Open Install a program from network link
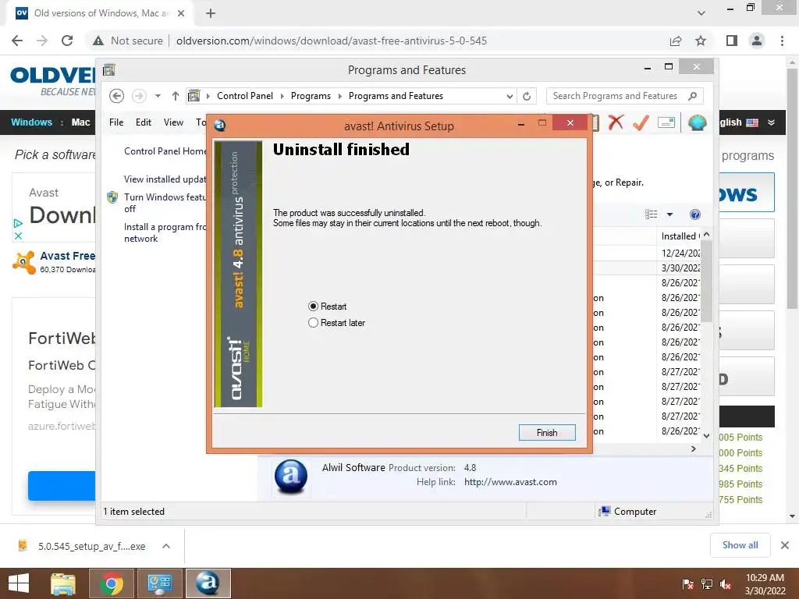Viewport: 799px width, 599px height. pos(164,232)
